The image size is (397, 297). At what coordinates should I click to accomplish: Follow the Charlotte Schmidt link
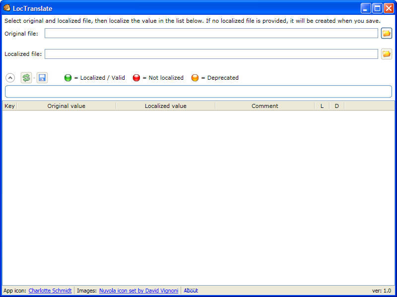[x=50, y=291]
